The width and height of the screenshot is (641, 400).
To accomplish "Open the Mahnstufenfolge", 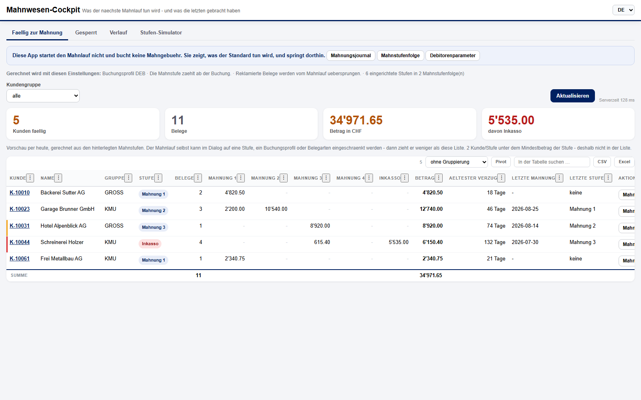I will 400,56.
